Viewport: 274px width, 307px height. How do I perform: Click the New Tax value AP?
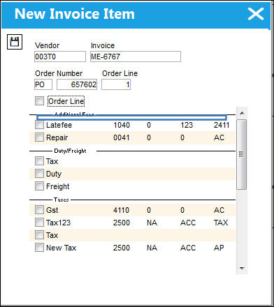click(x=219, y=248)
